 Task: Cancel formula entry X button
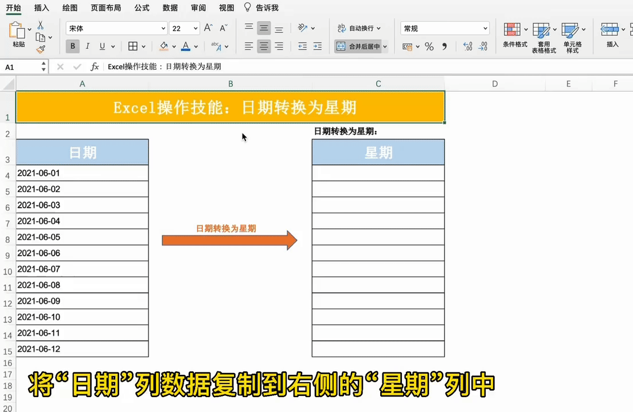click(60, 66)
